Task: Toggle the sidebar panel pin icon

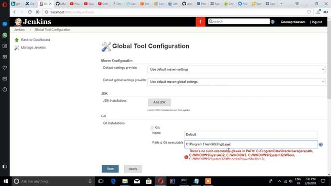Action: click(x=5, y=166)
